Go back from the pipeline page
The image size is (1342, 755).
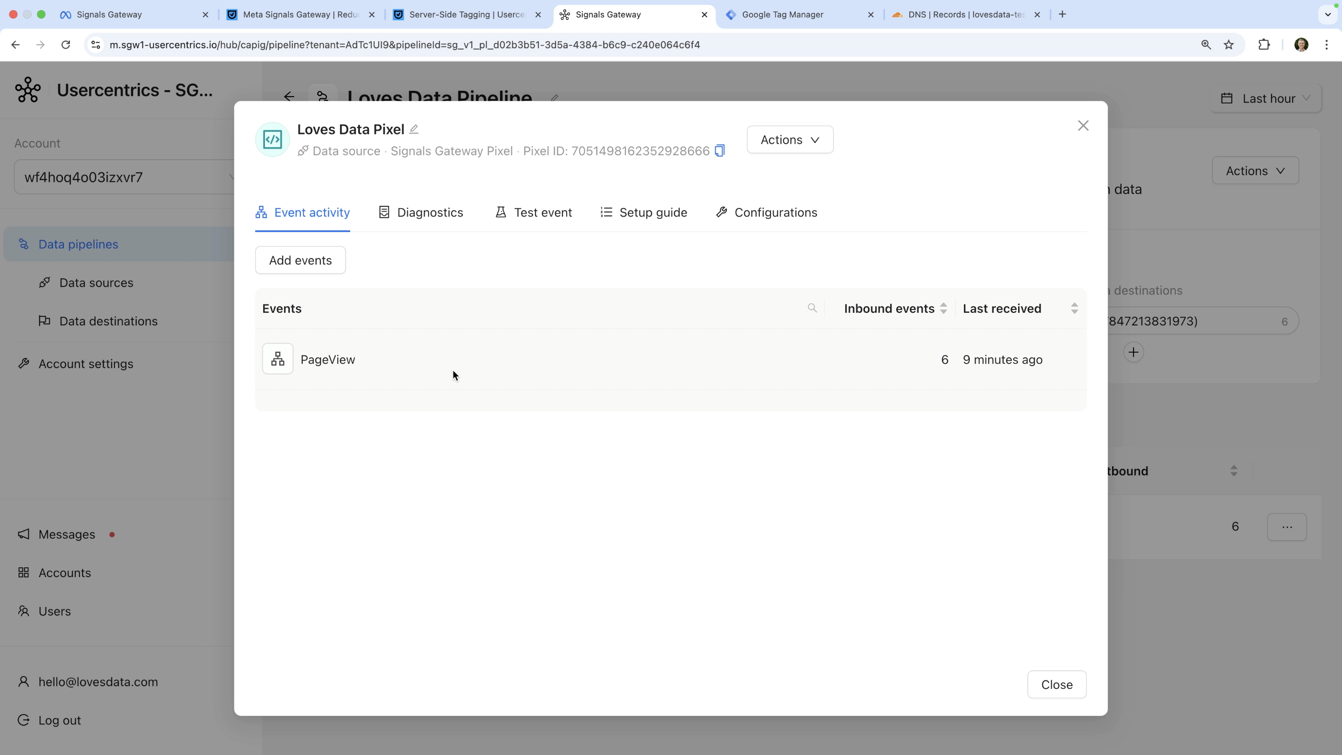point(289,97)
